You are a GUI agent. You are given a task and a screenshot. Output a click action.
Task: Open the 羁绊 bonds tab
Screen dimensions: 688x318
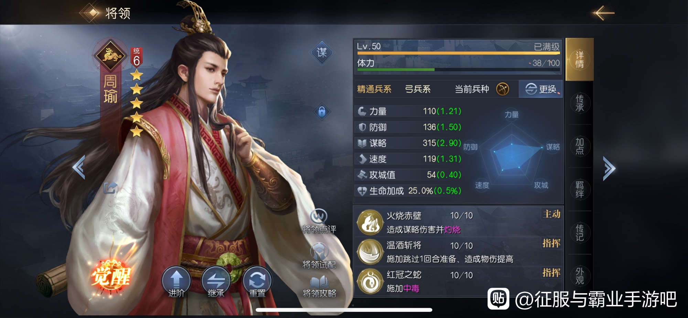[580, 189]
